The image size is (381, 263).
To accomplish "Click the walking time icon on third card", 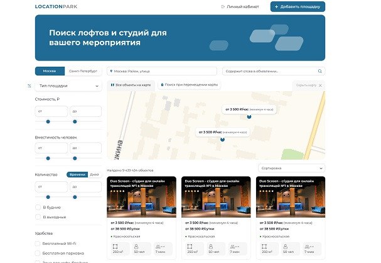I will [x=308, y=247].
